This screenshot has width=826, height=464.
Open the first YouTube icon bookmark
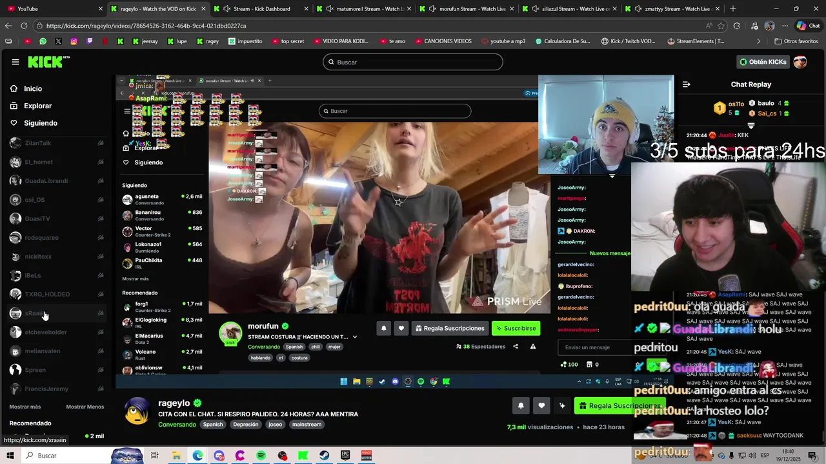click(27, 41)
